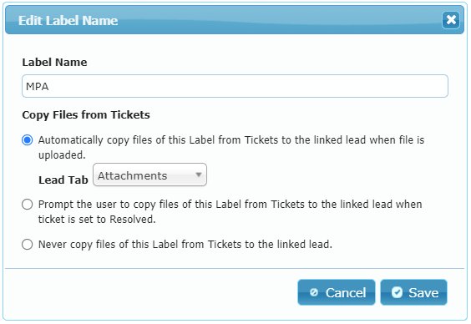Click the Attachments dropdown arrow
471x324 pixels.
pos(198,175)
